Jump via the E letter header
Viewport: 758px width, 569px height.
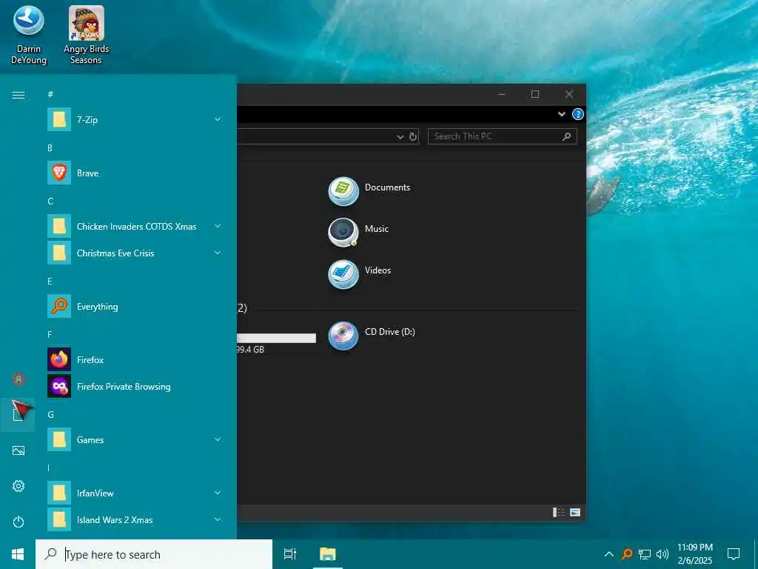tap(50, 282)
